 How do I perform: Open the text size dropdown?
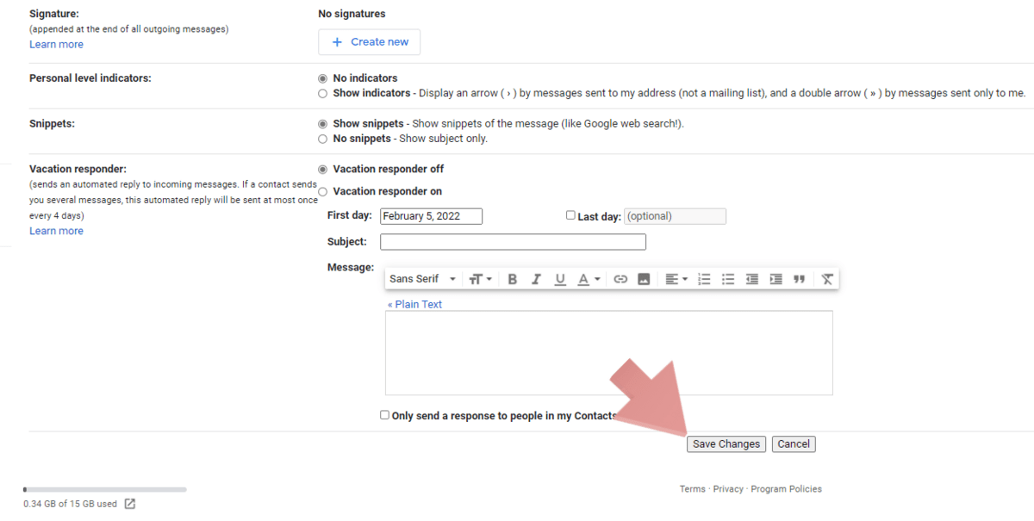pos(480,279)
